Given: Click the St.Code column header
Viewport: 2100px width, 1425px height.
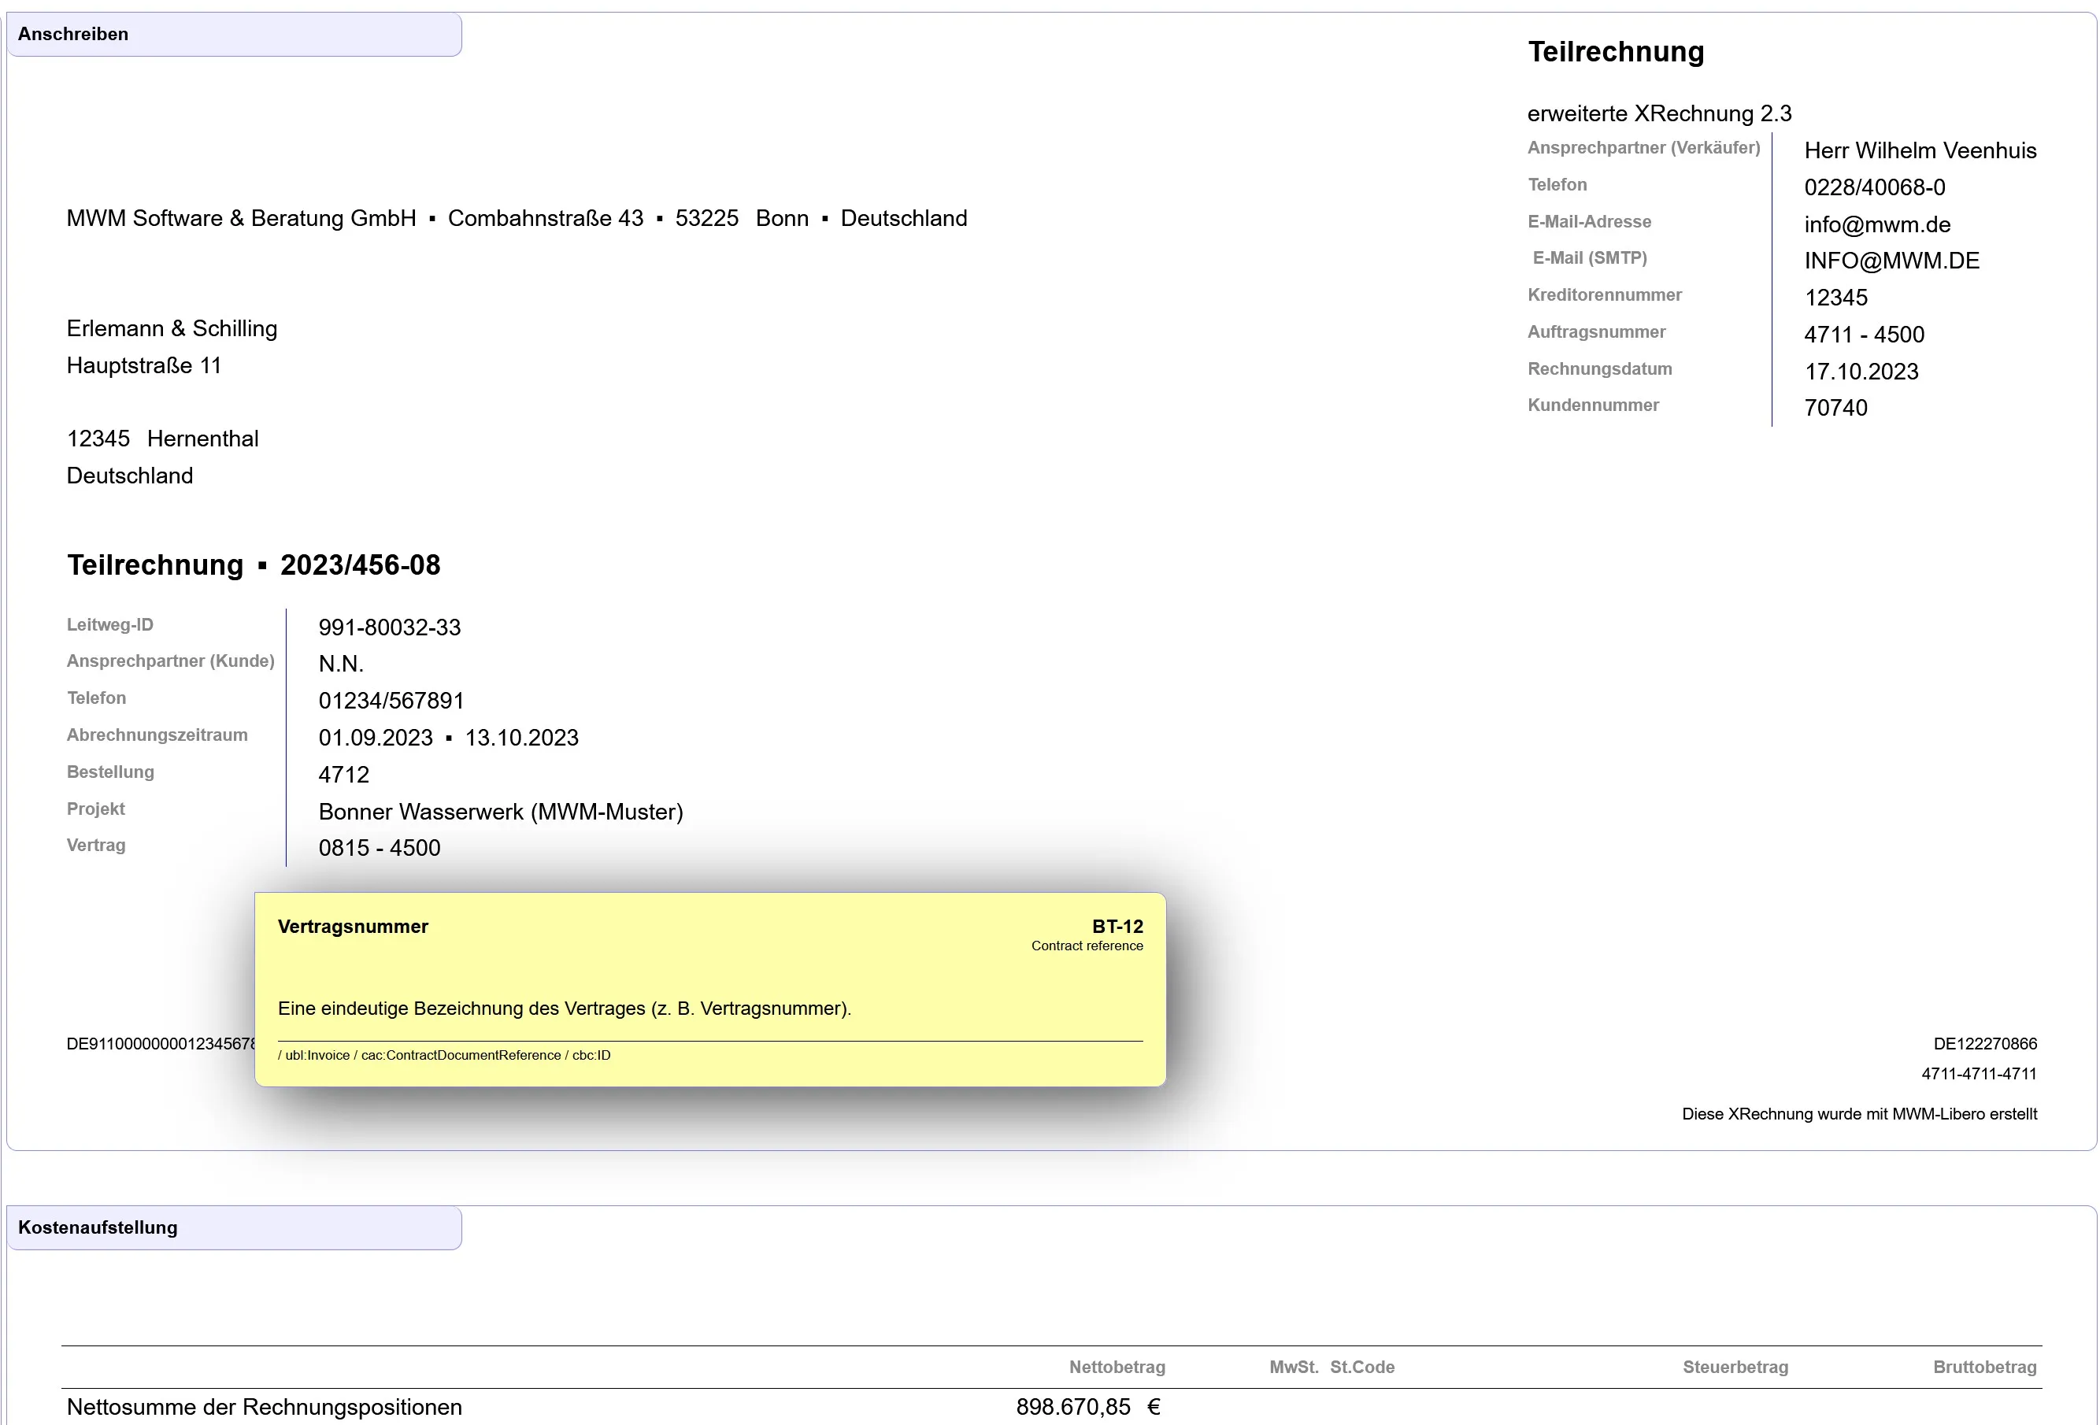Looking at the screenshot, I should [x=1361, y=1368].
